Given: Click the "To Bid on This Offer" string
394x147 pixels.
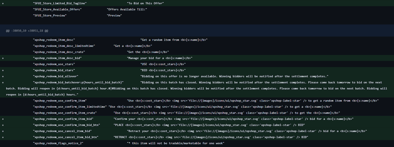Looking at the screenshot, I should click(x=146, y=3).
